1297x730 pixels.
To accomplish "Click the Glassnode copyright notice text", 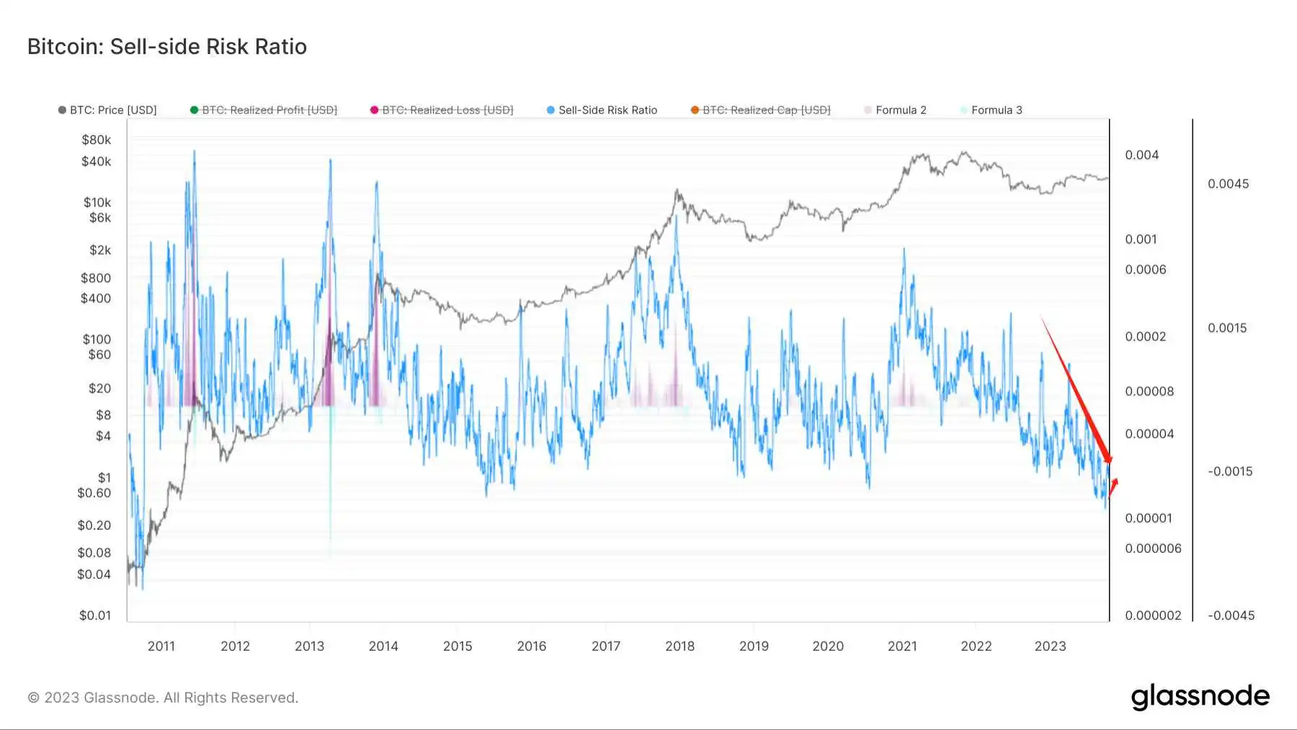I will (x=163, y=698).
